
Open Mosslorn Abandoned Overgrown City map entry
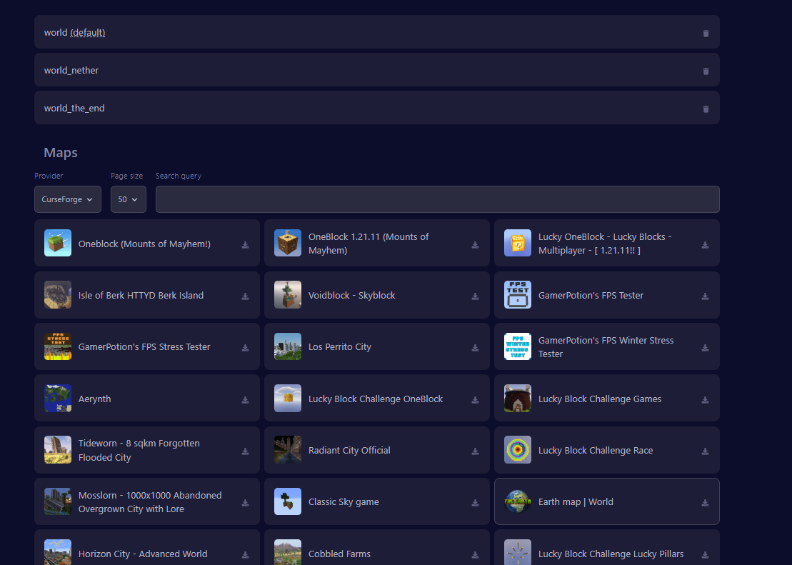point(149,501)
